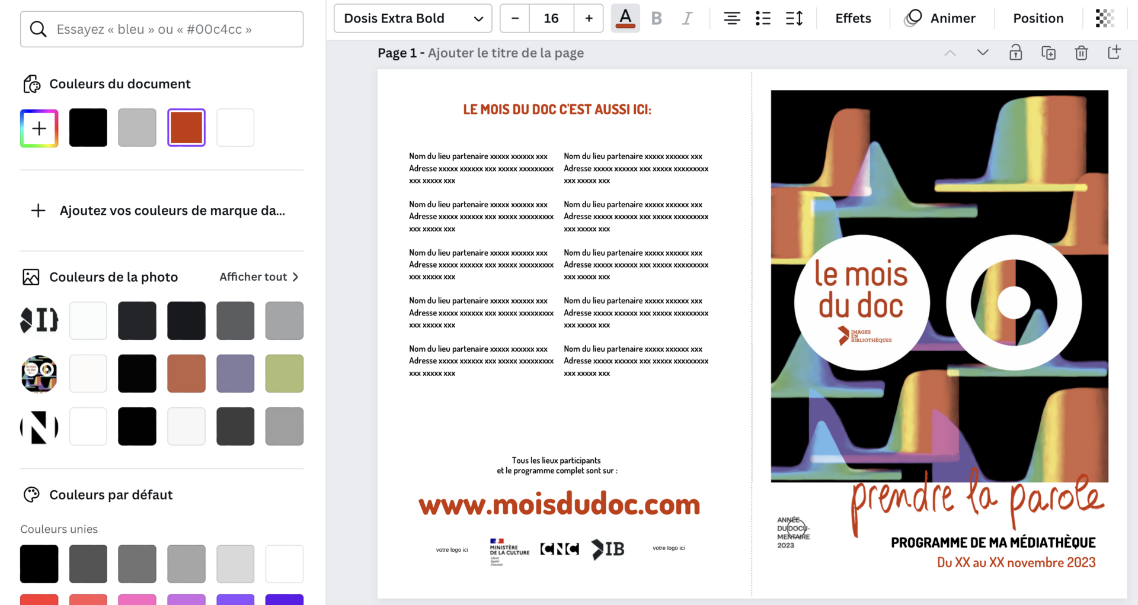Viewport: 1138px width, 605px height.
Task: Select the www.moisdudoc.com text
Action: 559,504
